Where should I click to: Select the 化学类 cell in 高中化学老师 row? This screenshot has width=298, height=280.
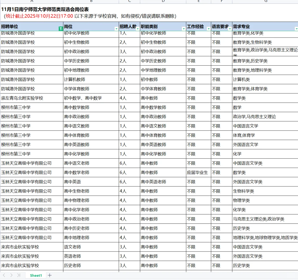[265, 210]
